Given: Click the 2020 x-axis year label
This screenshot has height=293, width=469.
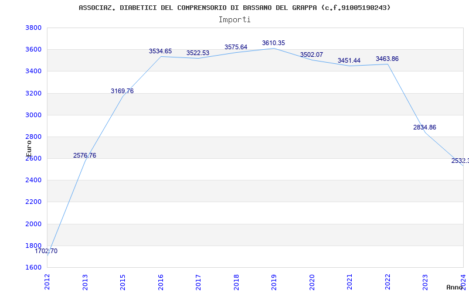Looking at the screenshot, I should click(312, 282).
